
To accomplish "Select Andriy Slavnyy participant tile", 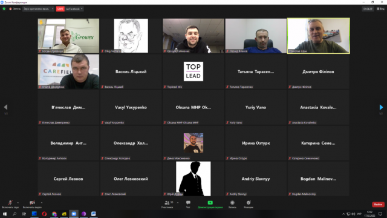I will click(256, 179).
